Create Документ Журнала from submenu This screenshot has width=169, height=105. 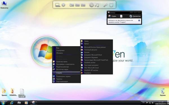pyautogui.click(x=97, y=57)
